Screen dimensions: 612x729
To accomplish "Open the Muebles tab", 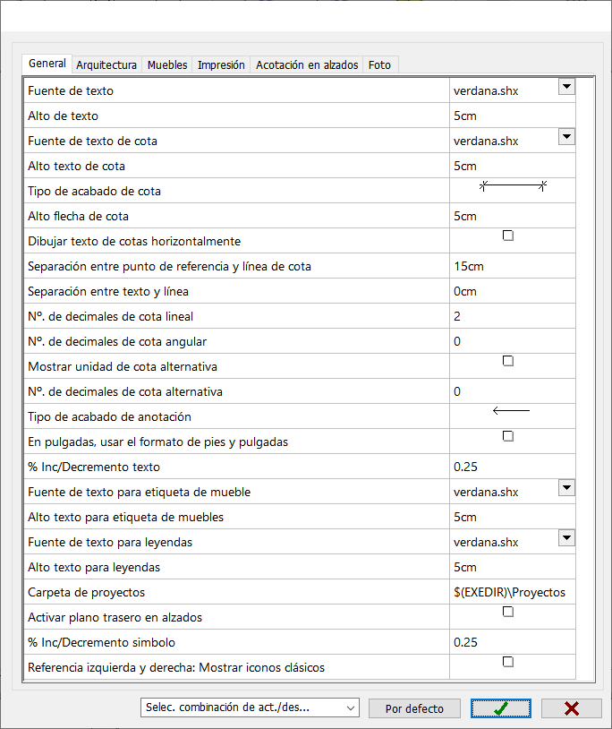I will coord(167,65).
